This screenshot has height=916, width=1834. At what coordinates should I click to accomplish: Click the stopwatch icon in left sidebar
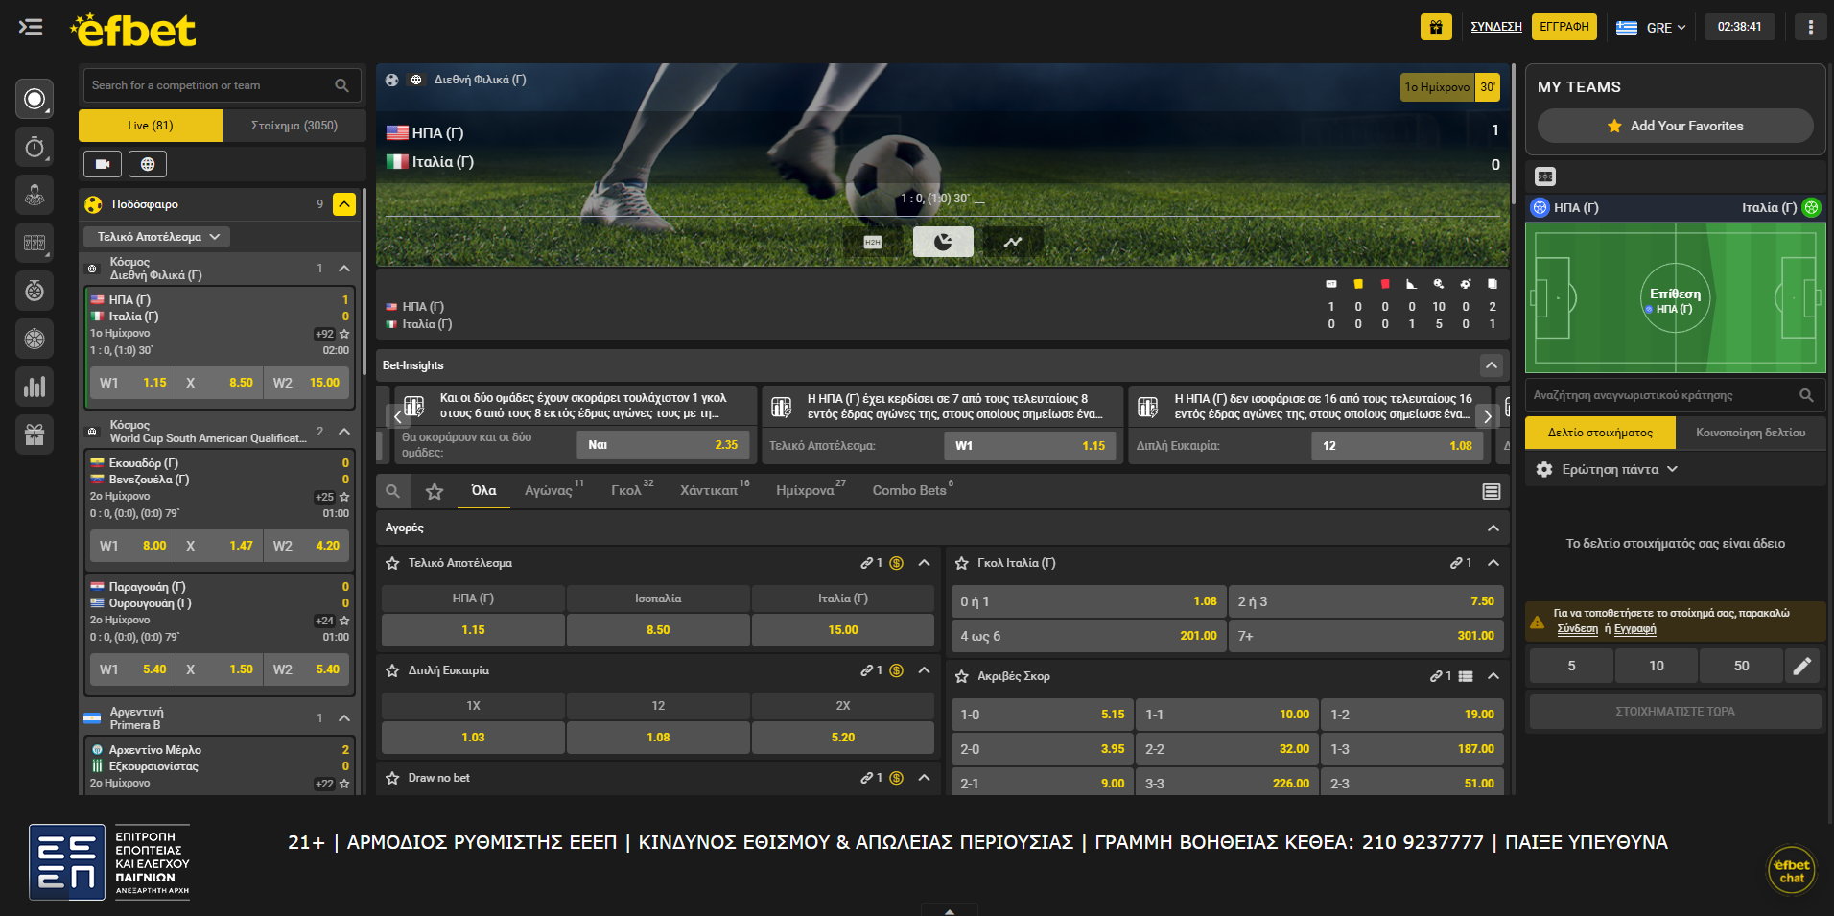click(x=35, y=147)
